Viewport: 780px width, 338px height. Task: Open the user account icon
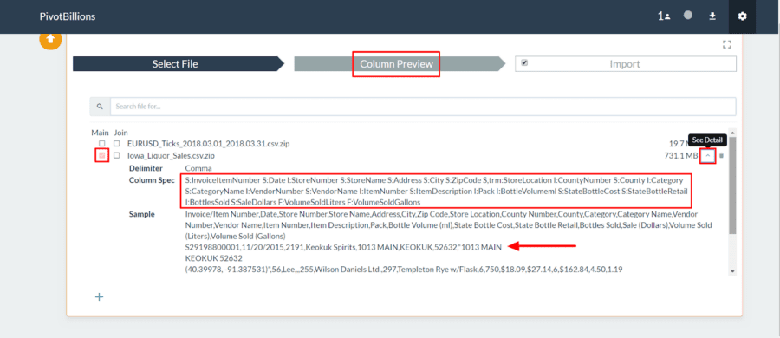tap(664, 16)
